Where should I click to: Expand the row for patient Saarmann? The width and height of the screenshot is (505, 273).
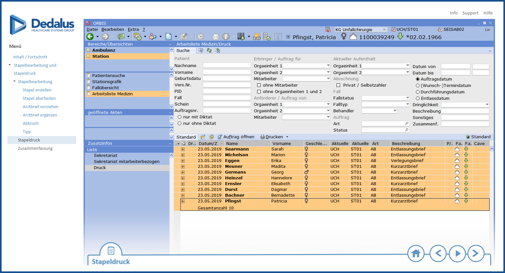pos(183,149)
